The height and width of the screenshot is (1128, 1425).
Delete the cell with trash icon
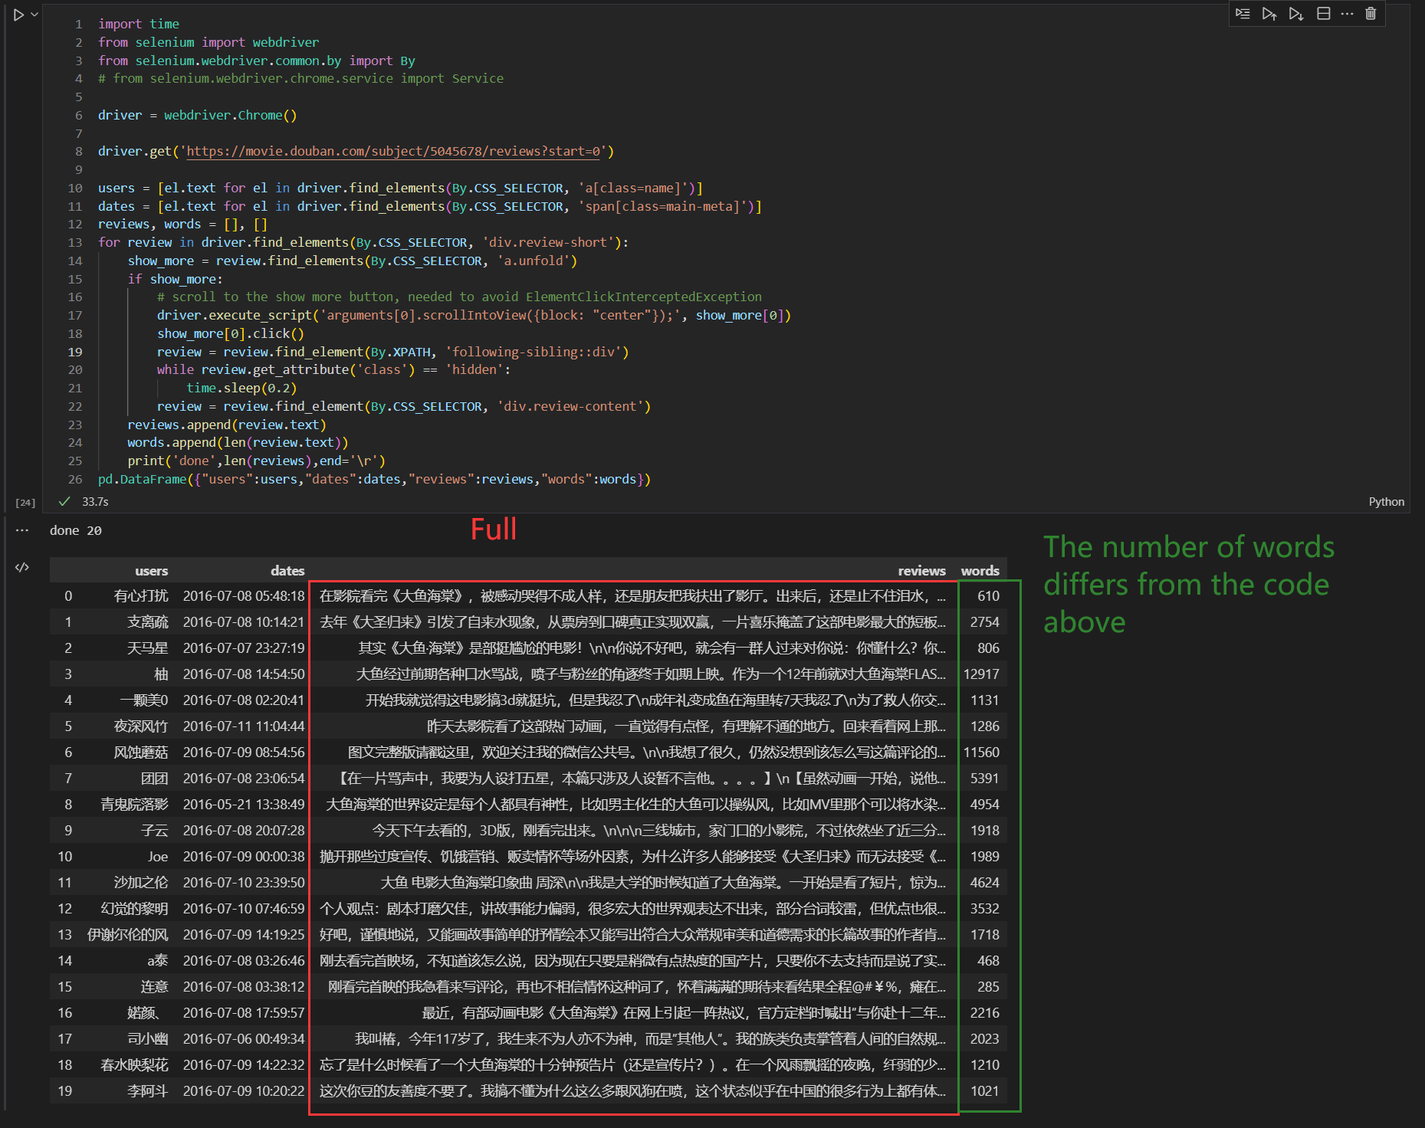(1371, 14)
